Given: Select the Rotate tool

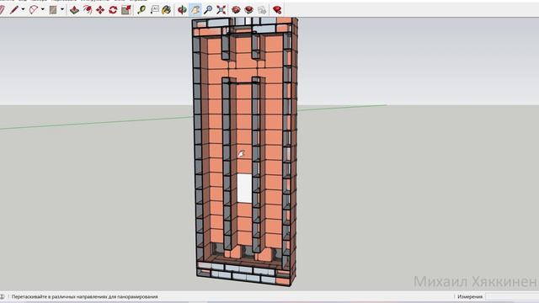Looking at the screenshot, I should 113,9.
